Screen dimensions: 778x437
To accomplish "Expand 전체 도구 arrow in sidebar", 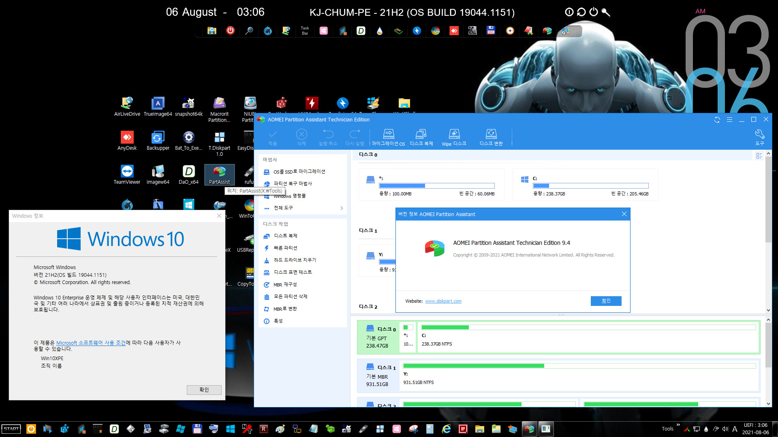I will [342, 208].
